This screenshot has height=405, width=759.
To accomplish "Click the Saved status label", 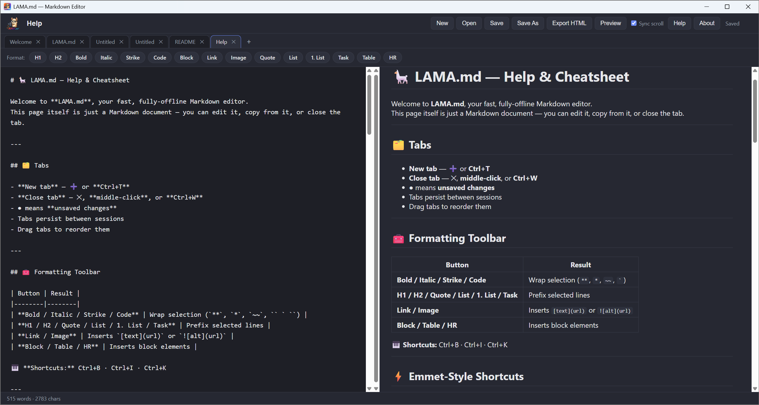I will point(732,23).
